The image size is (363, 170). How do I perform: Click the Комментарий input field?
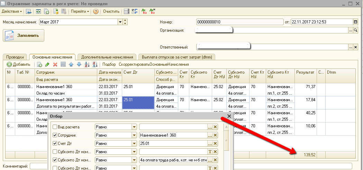pos(191,166)
